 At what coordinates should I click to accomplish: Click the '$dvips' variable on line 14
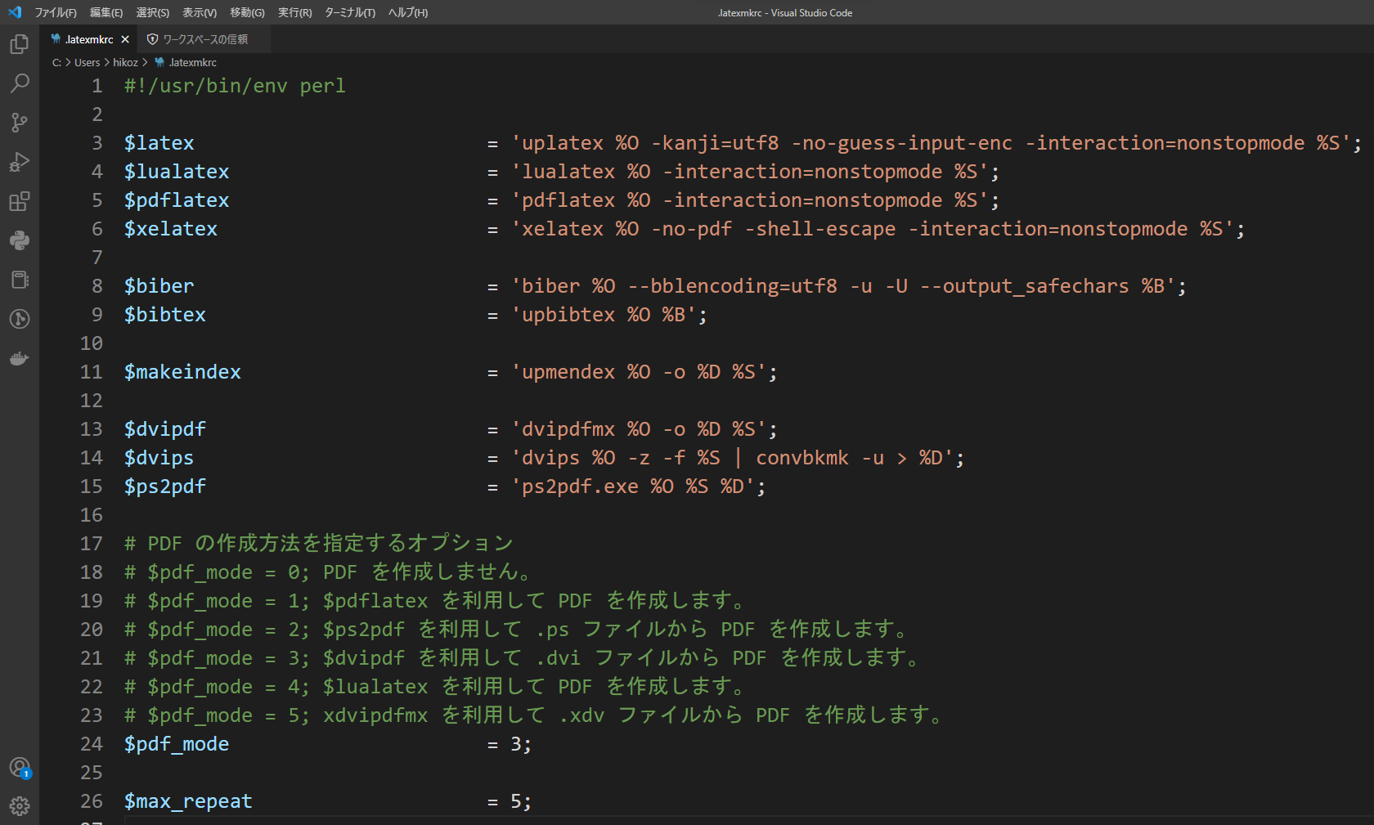coord(159,458)
